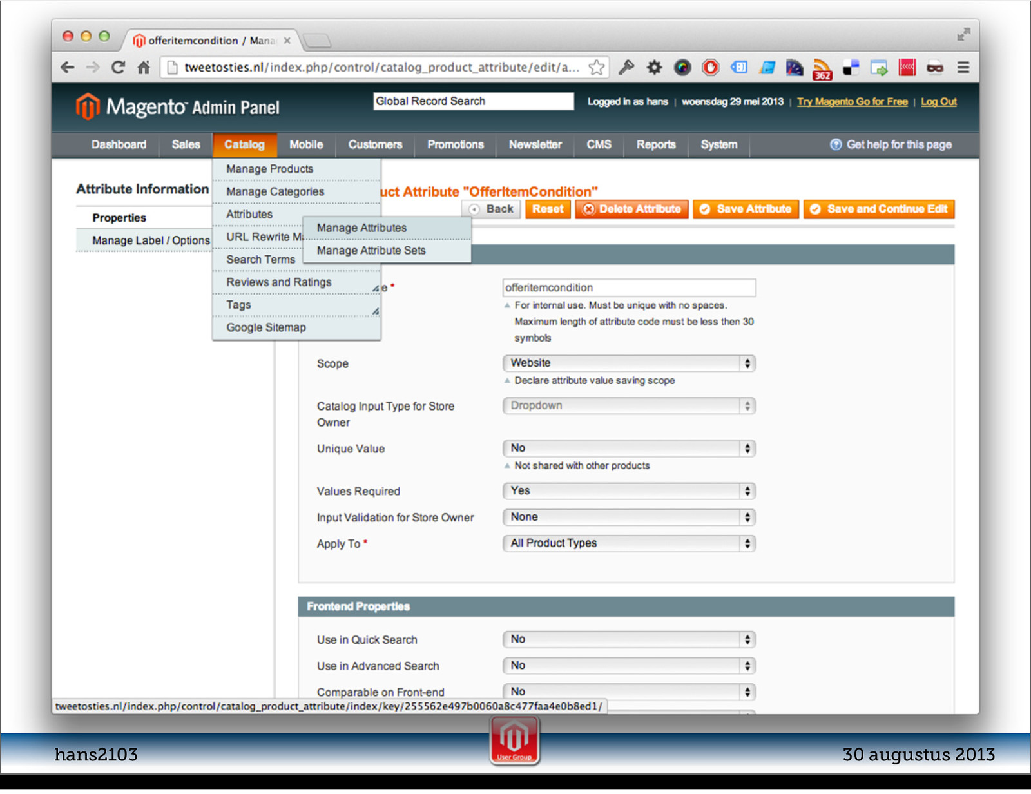Click the Log Out link
This screenshot has height=794, width=1031.
click(x=938, y=102)
